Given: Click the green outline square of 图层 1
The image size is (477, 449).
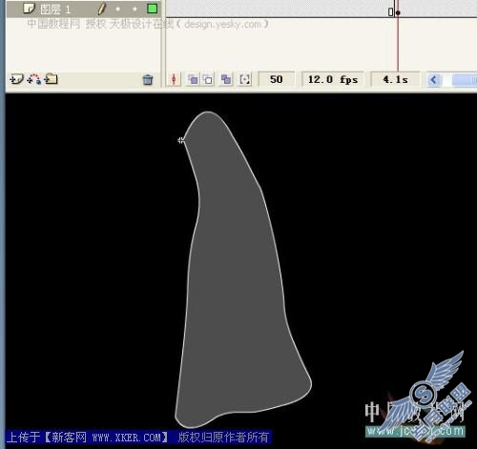Looking at the screenshot, I should (153, 9).
